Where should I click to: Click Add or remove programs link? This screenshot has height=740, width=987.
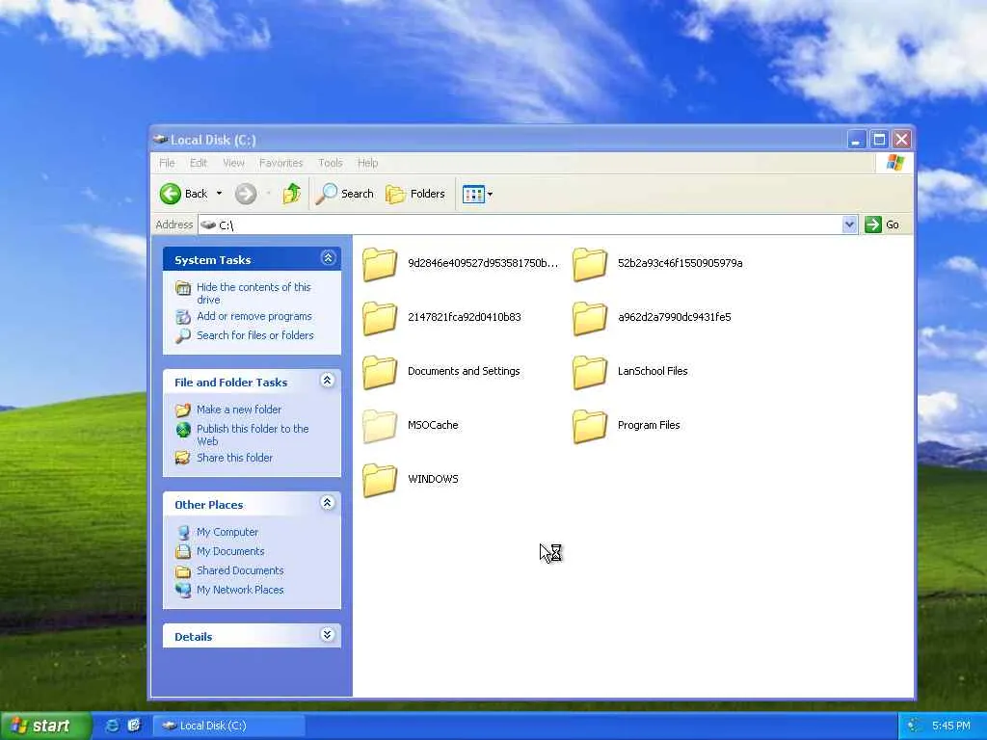[254, 316]
